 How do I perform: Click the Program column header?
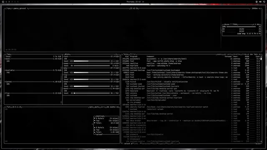[134, 57]
